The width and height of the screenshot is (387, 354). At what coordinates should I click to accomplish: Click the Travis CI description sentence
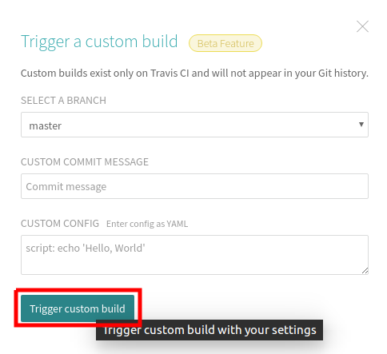[194, 73]
